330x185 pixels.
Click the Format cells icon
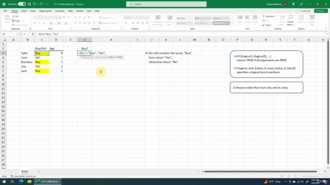pos(255,17)
